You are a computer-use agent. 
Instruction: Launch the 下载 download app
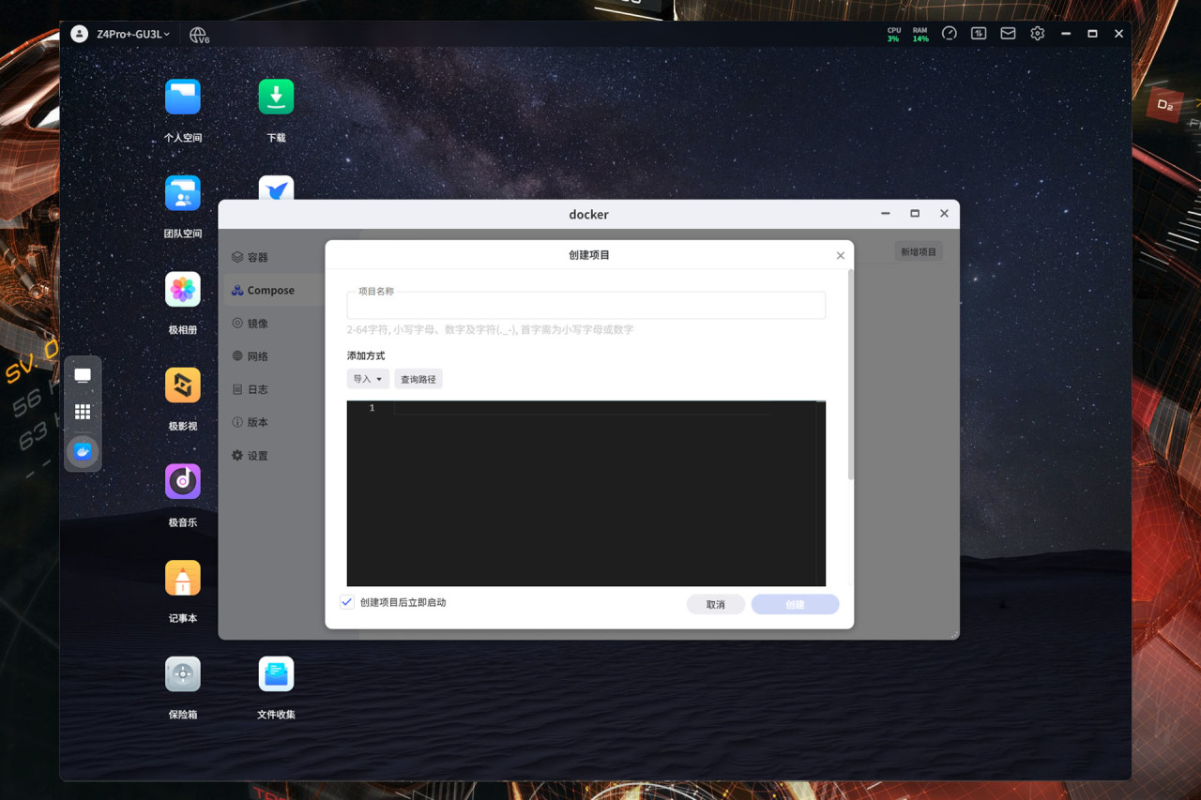pyautogui.click(x=276, y=97)
